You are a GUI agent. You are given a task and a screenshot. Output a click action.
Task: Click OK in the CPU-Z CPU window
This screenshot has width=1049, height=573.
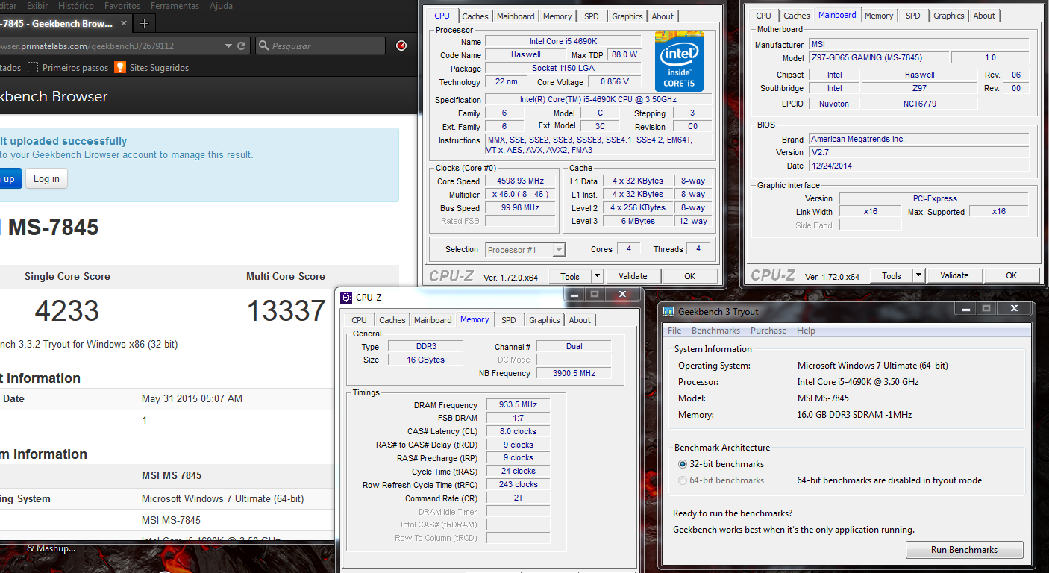pos(689,276)
